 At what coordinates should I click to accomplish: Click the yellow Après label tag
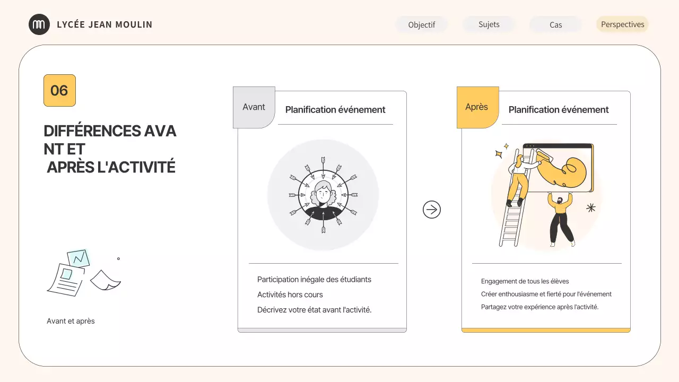tap(477, 107)
